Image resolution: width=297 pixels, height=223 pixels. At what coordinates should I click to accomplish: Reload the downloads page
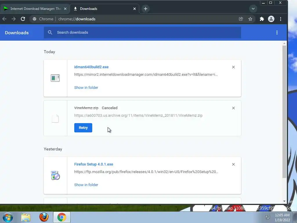coord(23,19)
